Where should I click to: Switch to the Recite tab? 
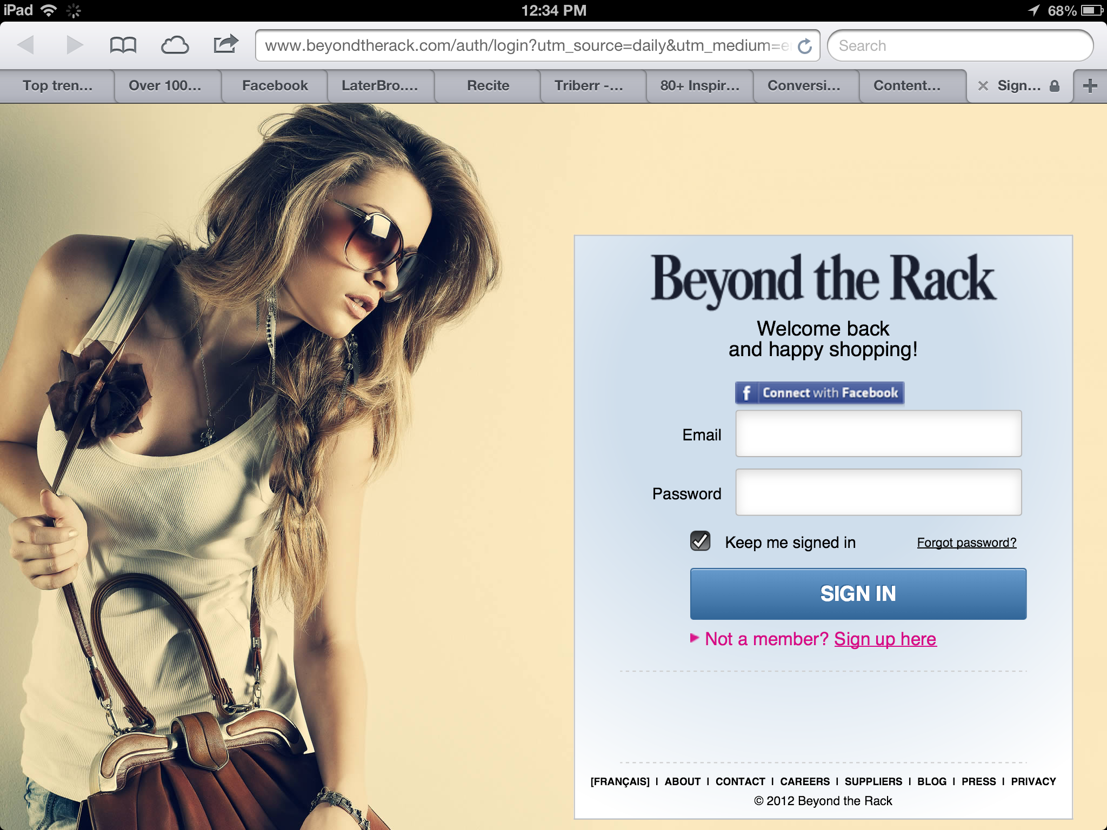(488, 86)
